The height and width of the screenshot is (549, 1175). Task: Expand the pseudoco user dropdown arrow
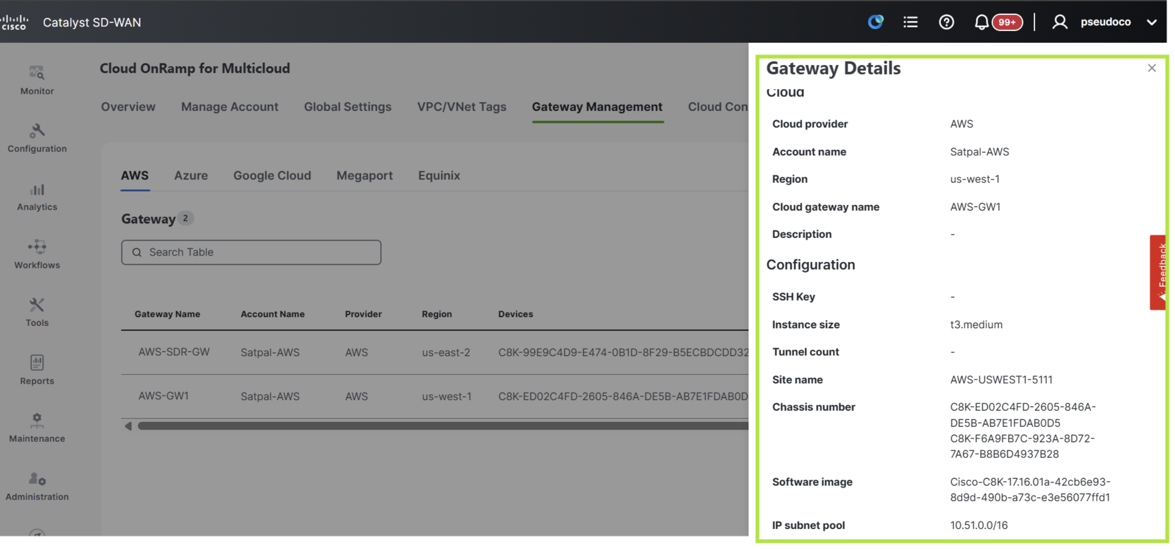click(x=1151, y=22)
